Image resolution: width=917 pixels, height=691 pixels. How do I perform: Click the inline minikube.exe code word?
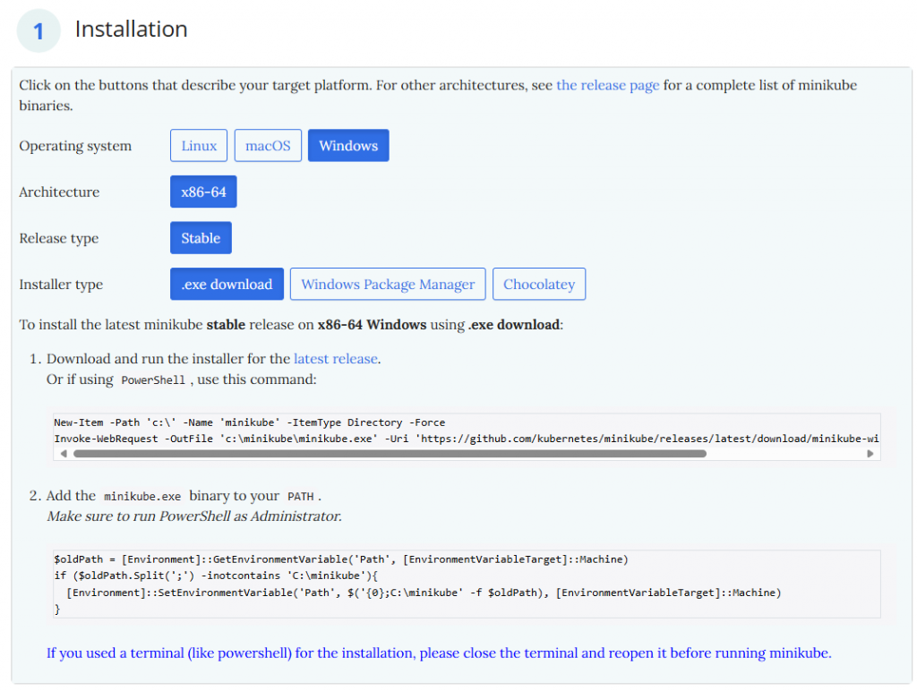pyautogui.click(x=142, y=497)
